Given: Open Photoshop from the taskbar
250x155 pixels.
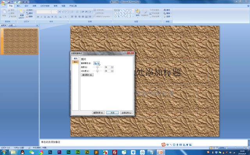Looking at the screenshot, I should click(x=50, y=152).
